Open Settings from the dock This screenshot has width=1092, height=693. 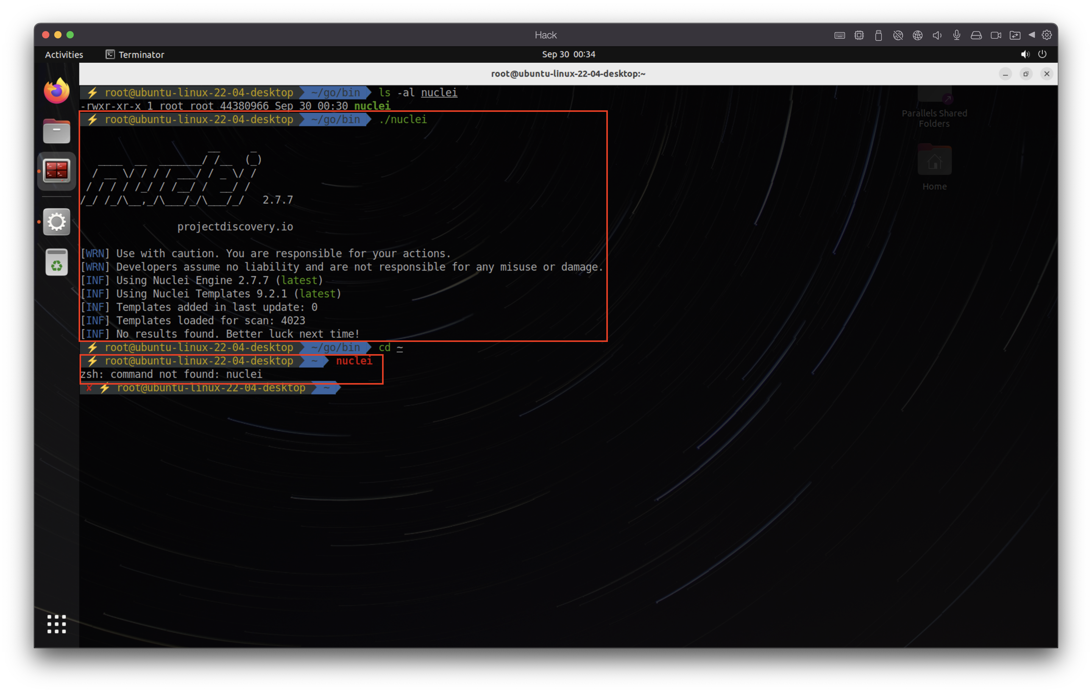pos(57,222)
